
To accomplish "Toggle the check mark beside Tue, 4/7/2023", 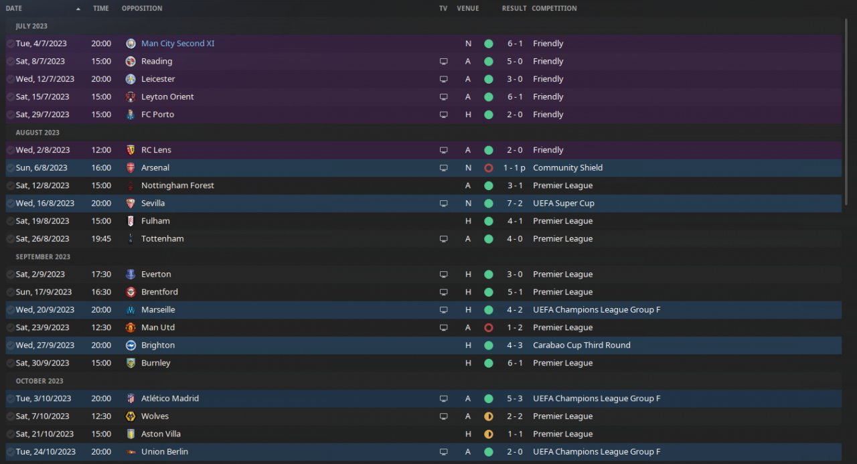I will [10, 44].
